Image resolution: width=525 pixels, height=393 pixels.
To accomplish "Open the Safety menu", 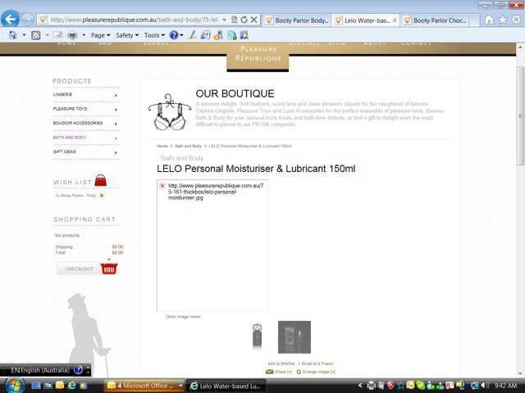I will (x=127, y=35).
